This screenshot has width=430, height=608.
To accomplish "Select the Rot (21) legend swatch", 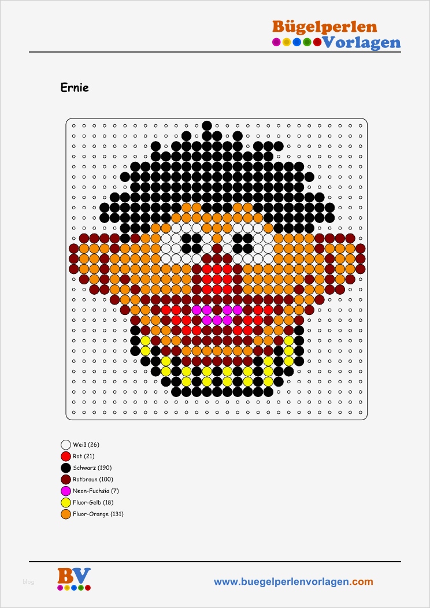I will tap(66, 457).
